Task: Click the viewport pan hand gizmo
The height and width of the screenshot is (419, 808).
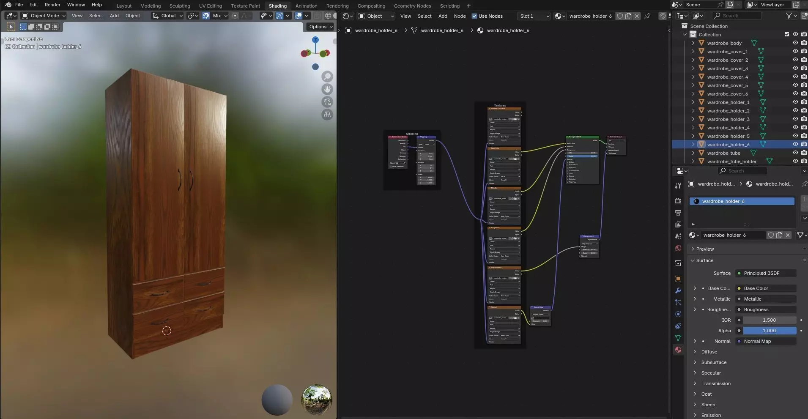Action: pyautogui.click(x=327, y=89)
